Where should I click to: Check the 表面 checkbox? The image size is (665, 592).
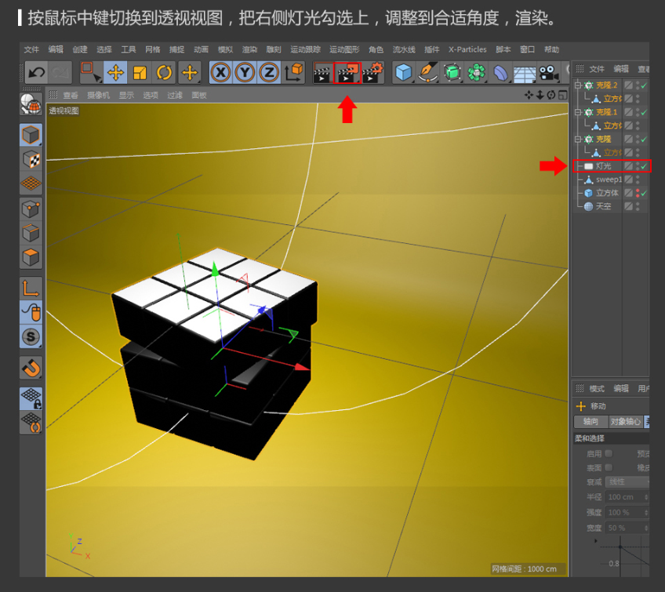pos(609,467)
